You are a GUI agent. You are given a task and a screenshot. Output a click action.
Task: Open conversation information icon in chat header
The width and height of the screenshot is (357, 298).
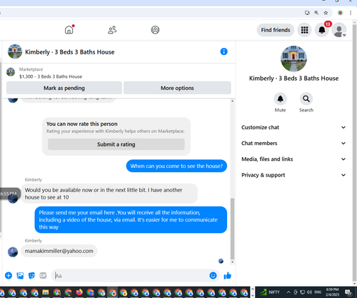(x=223, y=51)
